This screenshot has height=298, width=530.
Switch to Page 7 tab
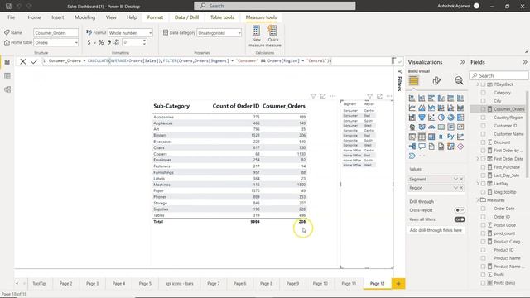tap(214, 283)
